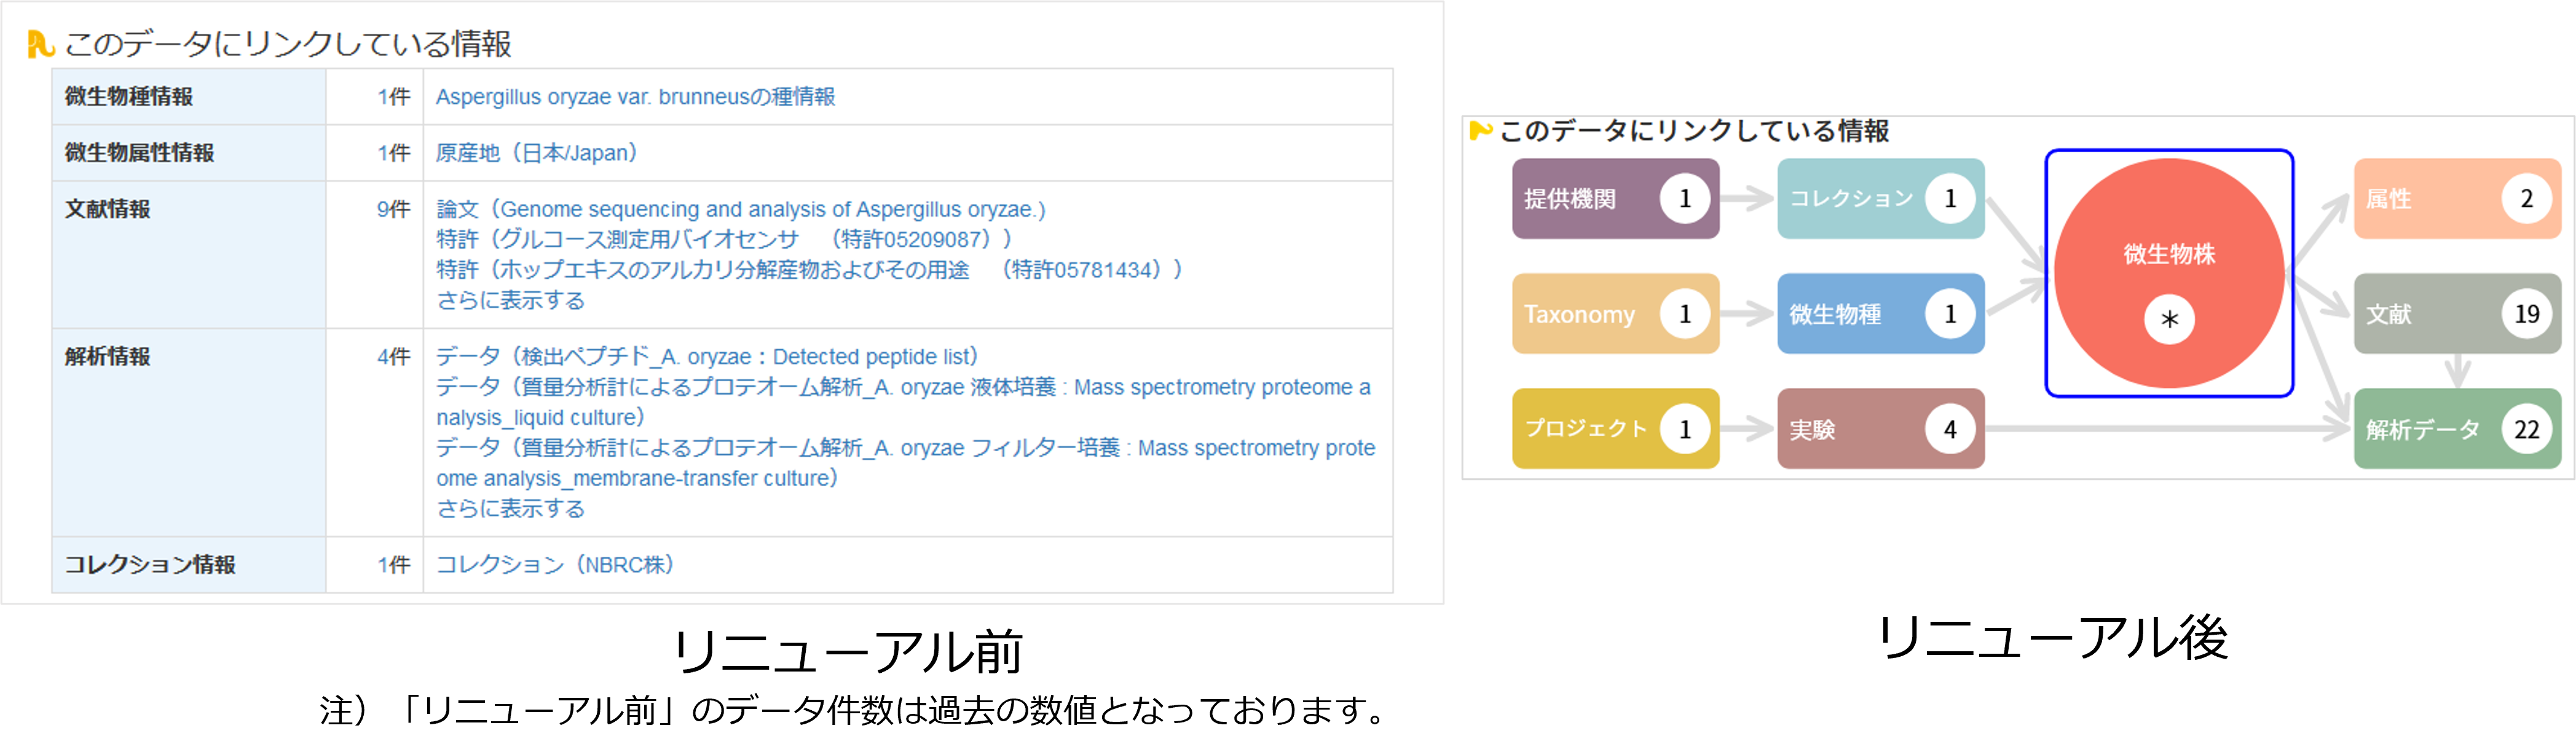Select the プロジェクト node box
Image resolution: width=2576 pixels, height=755 pixels.
pos(1614,428)
